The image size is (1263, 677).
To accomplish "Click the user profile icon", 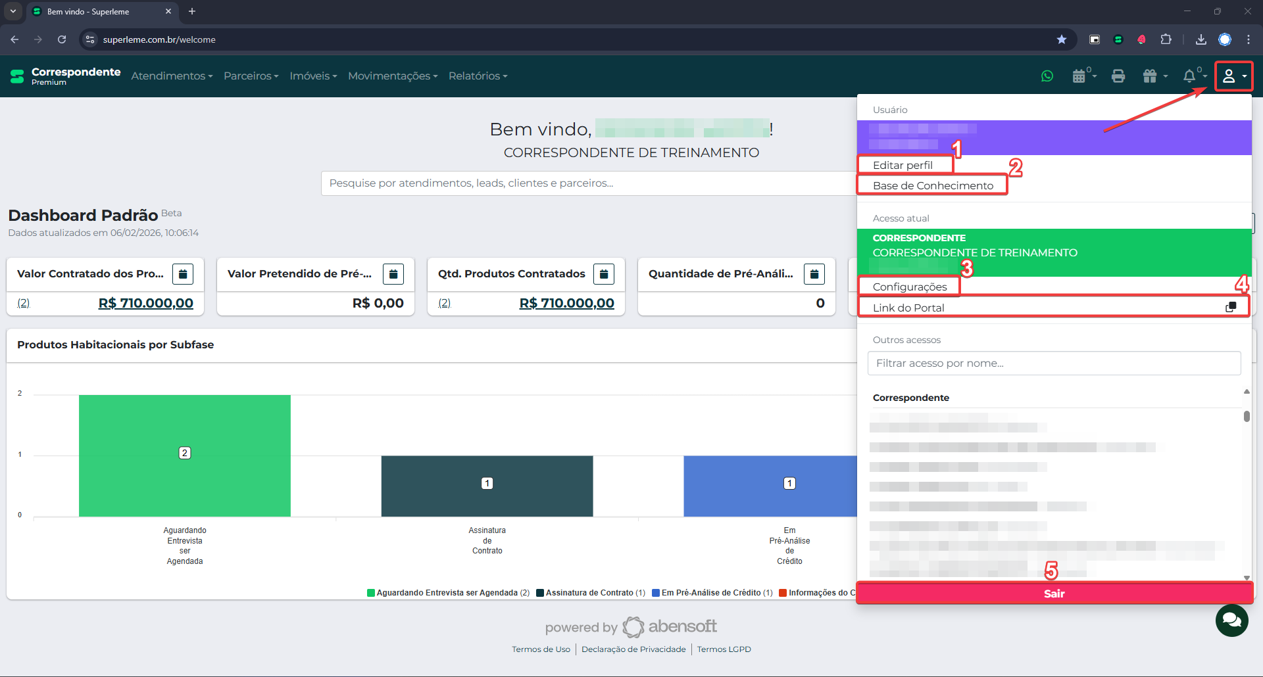I will [x=1229, y=76].
